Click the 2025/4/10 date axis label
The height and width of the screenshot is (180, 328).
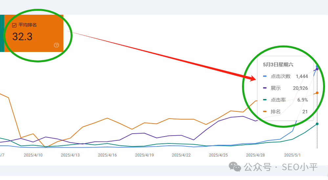click(x=33, y=155)
